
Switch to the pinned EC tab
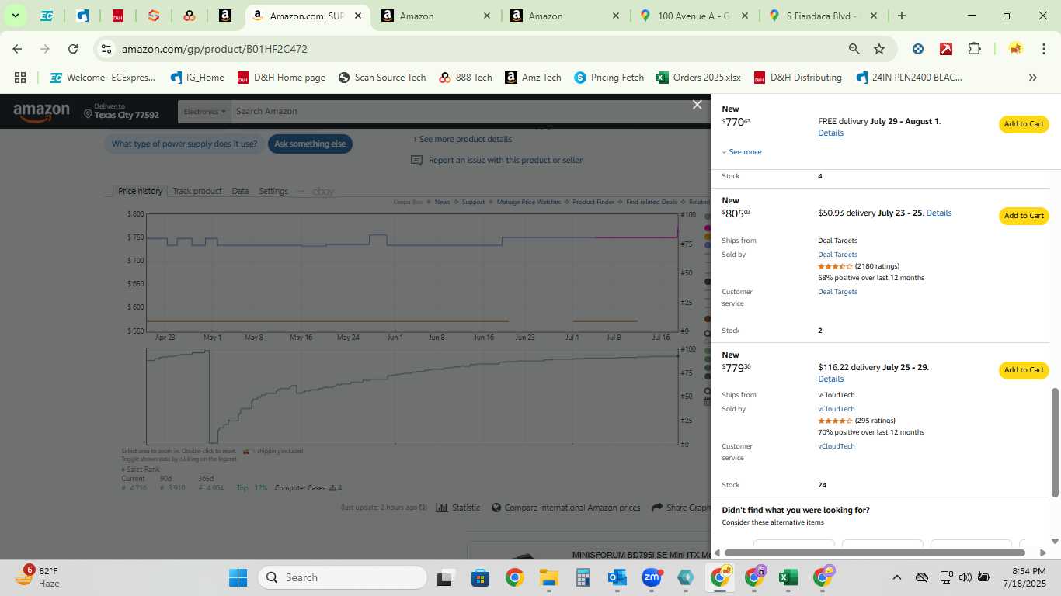click(47, 16)
